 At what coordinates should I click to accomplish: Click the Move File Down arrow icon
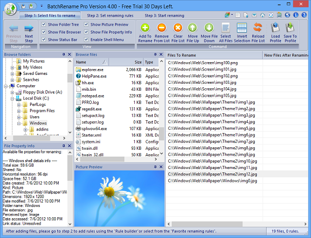tap(209, 28)
